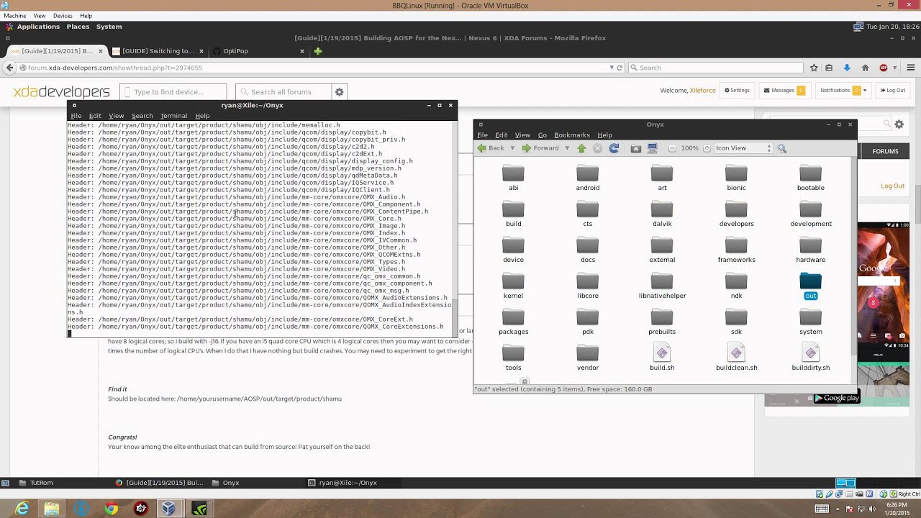921x518 pixels.
Task: Open the Terminal menu in the terminal
Action: click(173, 116)
